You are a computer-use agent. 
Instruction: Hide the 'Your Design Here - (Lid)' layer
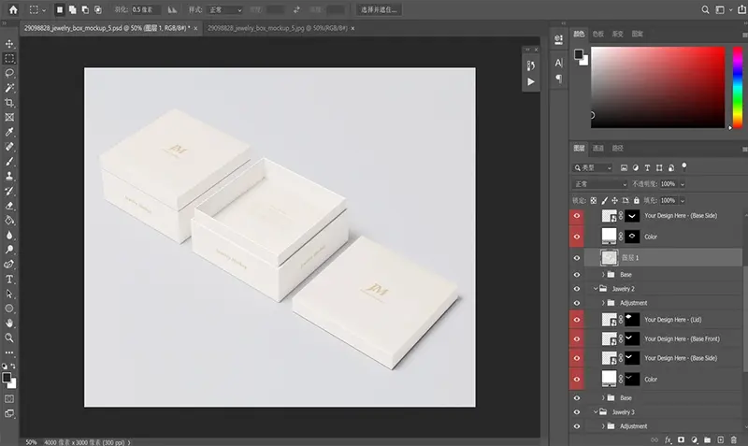coord(576,320)
